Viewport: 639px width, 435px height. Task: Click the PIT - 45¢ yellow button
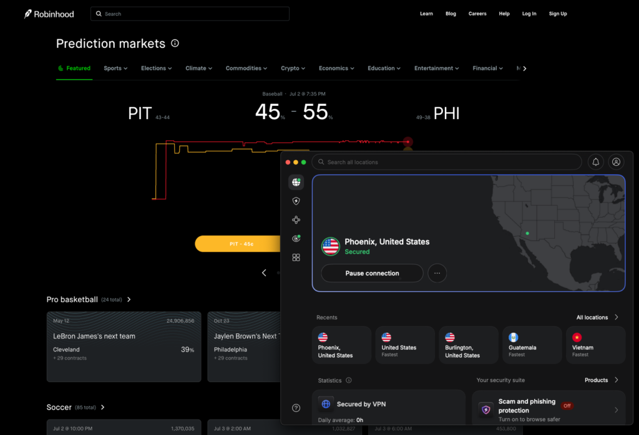click(x=238, y=244)
